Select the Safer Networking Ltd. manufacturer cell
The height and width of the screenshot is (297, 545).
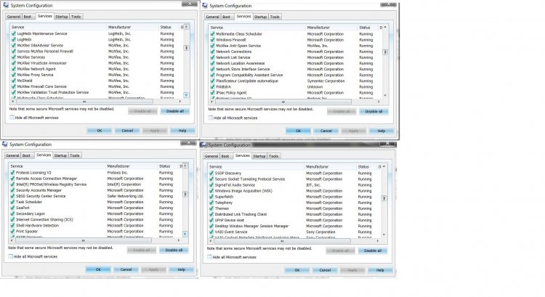click(x=125, y=196)
